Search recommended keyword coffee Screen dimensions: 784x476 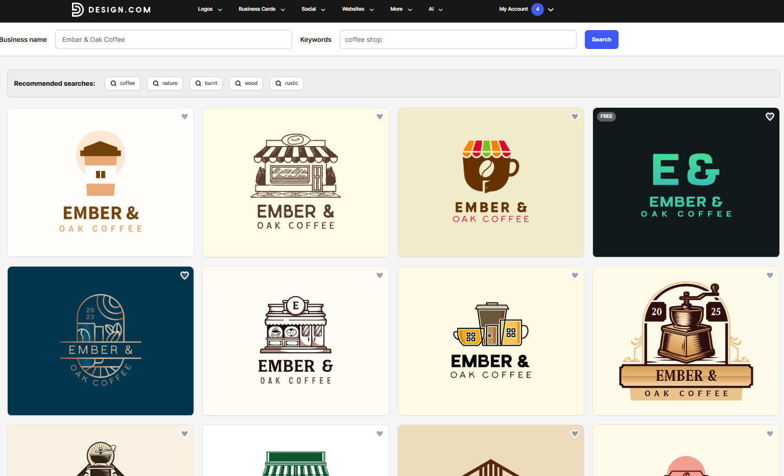tap(123, 83)
